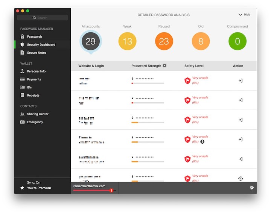Viewport: 271px width, 214px height.
Task: Filter by Weak passwords circle
Action: click(x=128, y=41)
